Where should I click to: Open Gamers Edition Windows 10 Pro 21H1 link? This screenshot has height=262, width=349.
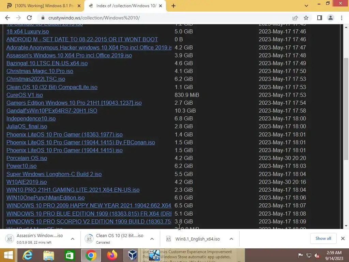point(74,103)
